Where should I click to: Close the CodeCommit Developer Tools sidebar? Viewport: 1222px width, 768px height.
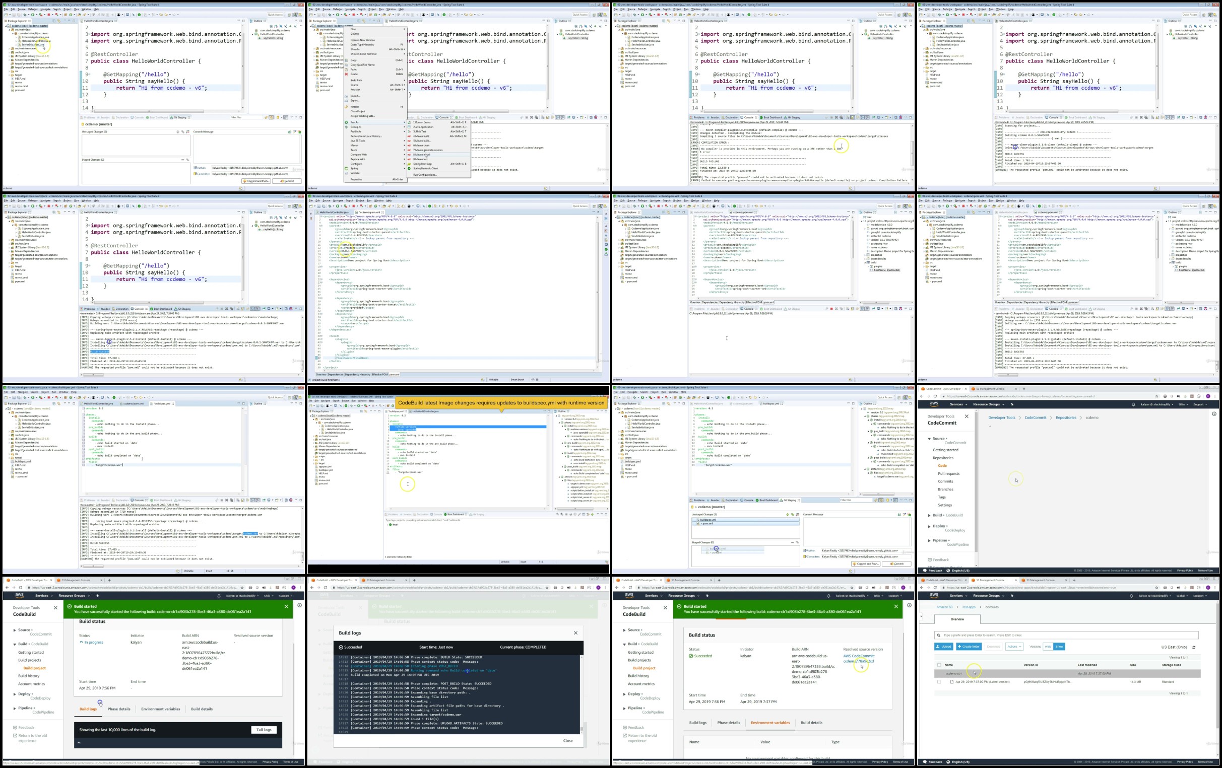(966, 416)
